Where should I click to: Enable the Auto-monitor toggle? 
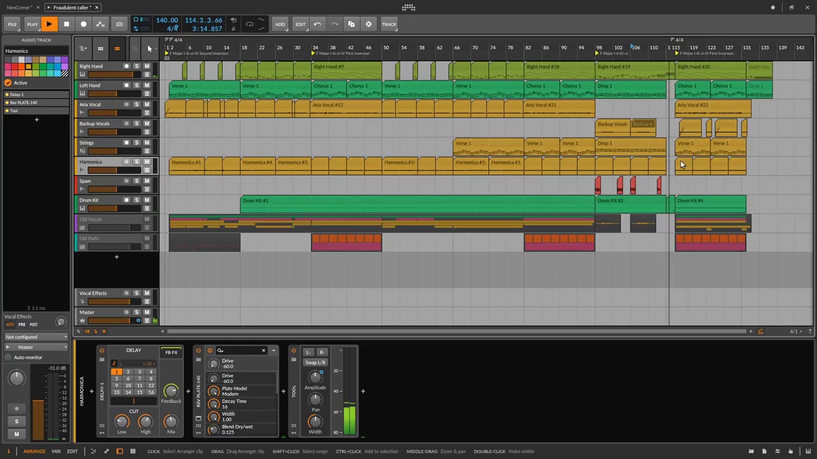(x=8, y=358)
